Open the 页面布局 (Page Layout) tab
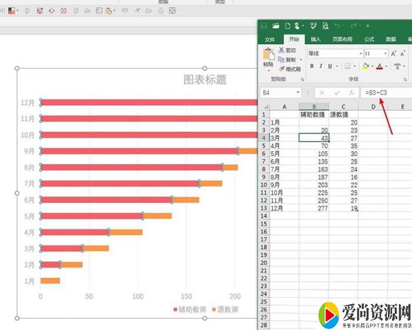 pos(342,39)
